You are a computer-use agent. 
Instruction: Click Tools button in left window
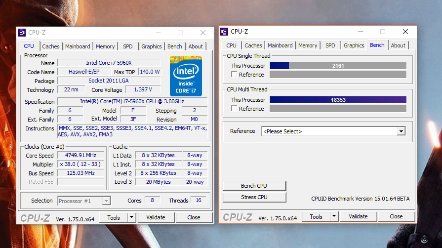click(114, 217)
